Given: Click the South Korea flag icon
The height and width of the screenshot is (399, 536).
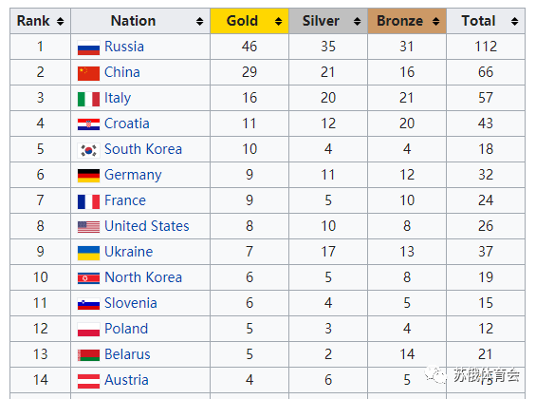Looking at the screenshot, I should tap(88, 150).
